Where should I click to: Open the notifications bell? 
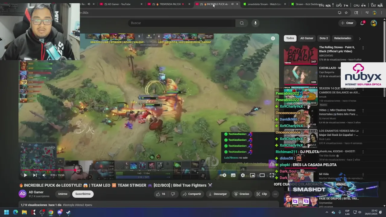(x=362, y=23)
